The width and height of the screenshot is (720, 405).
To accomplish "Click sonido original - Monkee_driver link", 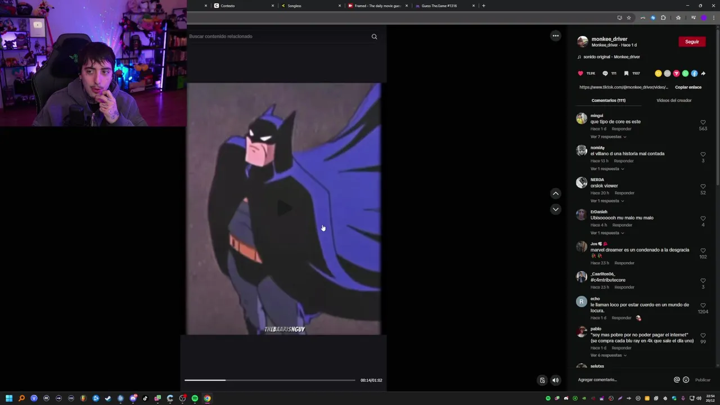I will (x=611, y=57).
